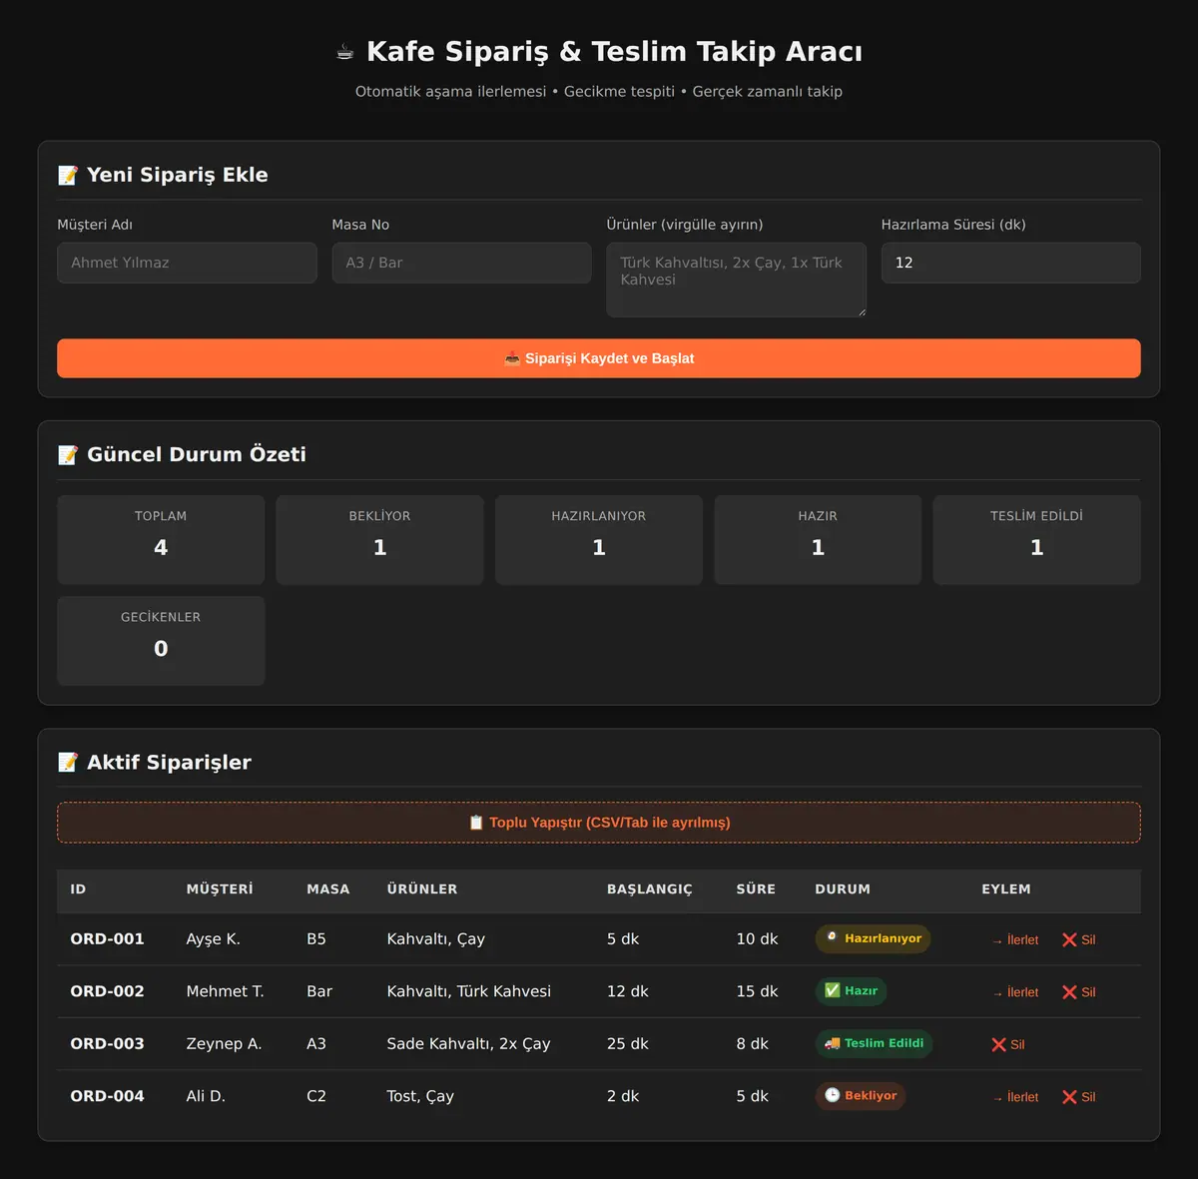Click the Durum column header

click(x=843, y=889)
